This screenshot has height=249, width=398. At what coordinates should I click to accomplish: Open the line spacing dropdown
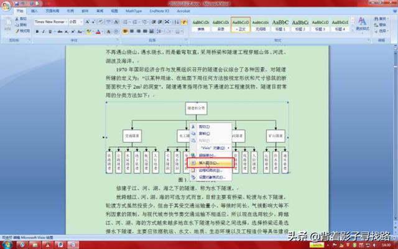click(160, 32)
